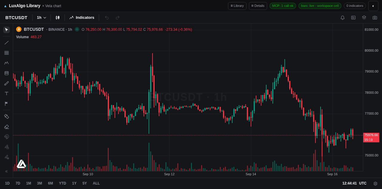Click the BTCUSDT symbol search button
382x189 pixels.
16,18
